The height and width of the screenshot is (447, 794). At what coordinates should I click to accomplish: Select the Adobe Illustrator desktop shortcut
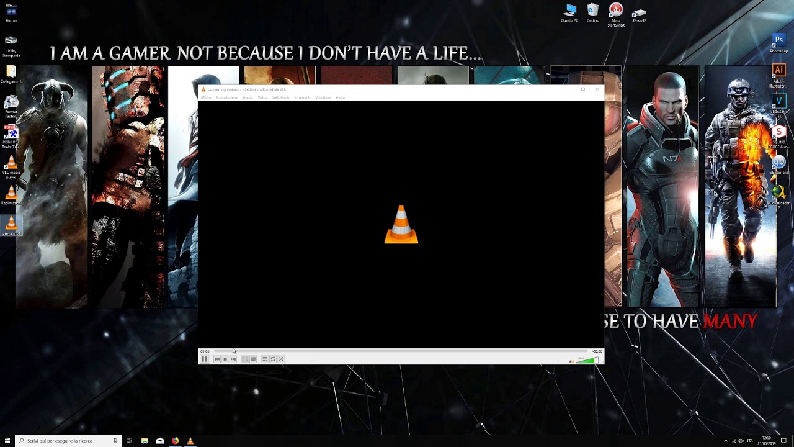[x=778, y=76]
